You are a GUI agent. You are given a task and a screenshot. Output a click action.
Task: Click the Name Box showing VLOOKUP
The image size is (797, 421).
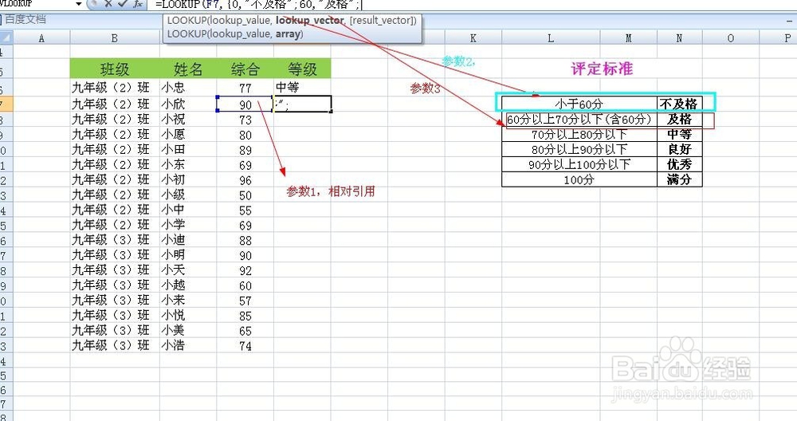tap(37, 4)
